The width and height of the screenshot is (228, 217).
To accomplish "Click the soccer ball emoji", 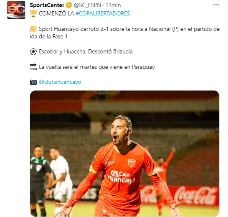I will click(33, 52).
